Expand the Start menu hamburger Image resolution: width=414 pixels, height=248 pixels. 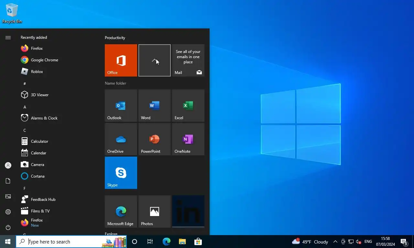(8, 37)
